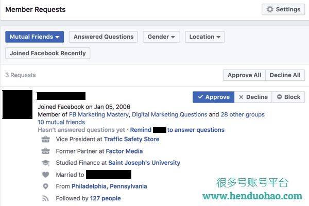Toggle the Answered Questions filter
This screenshot has width=309, height=206.
point(104,37)
